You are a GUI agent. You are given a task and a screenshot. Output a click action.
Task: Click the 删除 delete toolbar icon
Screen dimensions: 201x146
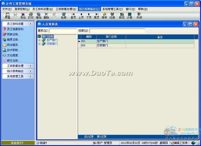click(x=46, y=16)
